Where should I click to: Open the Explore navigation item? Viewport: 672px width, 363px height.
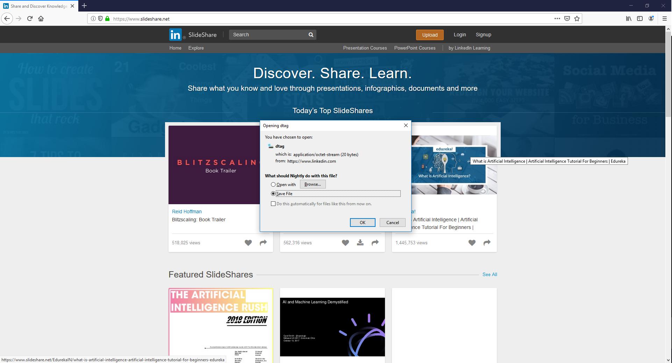click(x=196, y=48)
